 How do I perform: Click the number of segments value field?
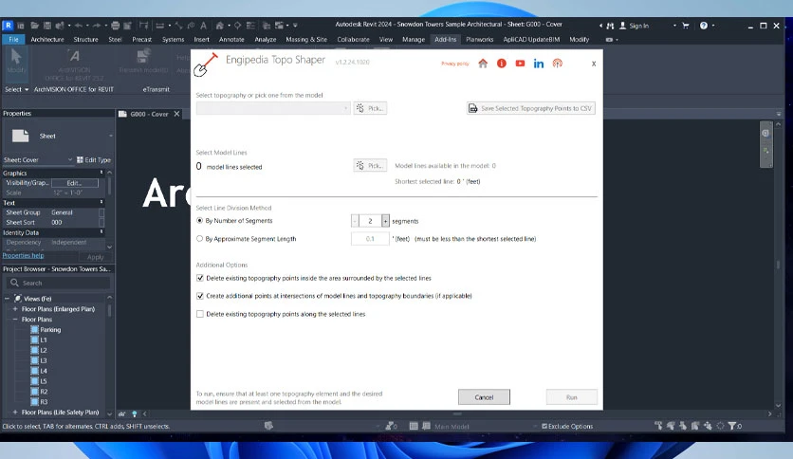click(370, 221)
